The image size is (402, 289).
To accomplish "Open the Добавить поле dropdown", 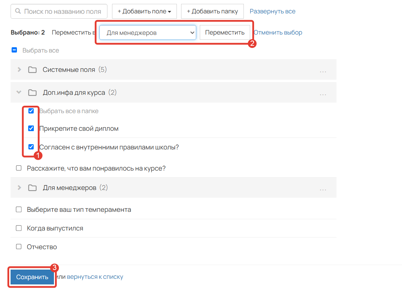I will click(x=144, y=11).
